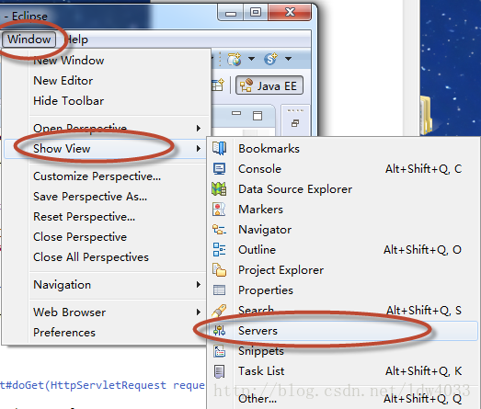Minimize the editor area panel

236,113
